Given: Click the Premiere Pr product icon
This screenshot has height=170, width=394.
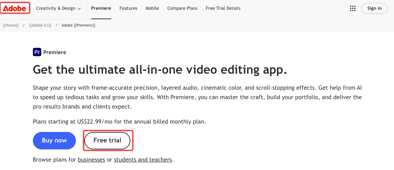Looking at the screenshot, I should pos(37,52).
